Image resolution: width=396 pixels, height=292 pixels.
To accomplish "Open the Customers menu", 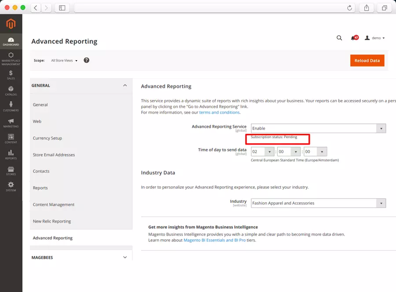I will (x=11, y=107).
